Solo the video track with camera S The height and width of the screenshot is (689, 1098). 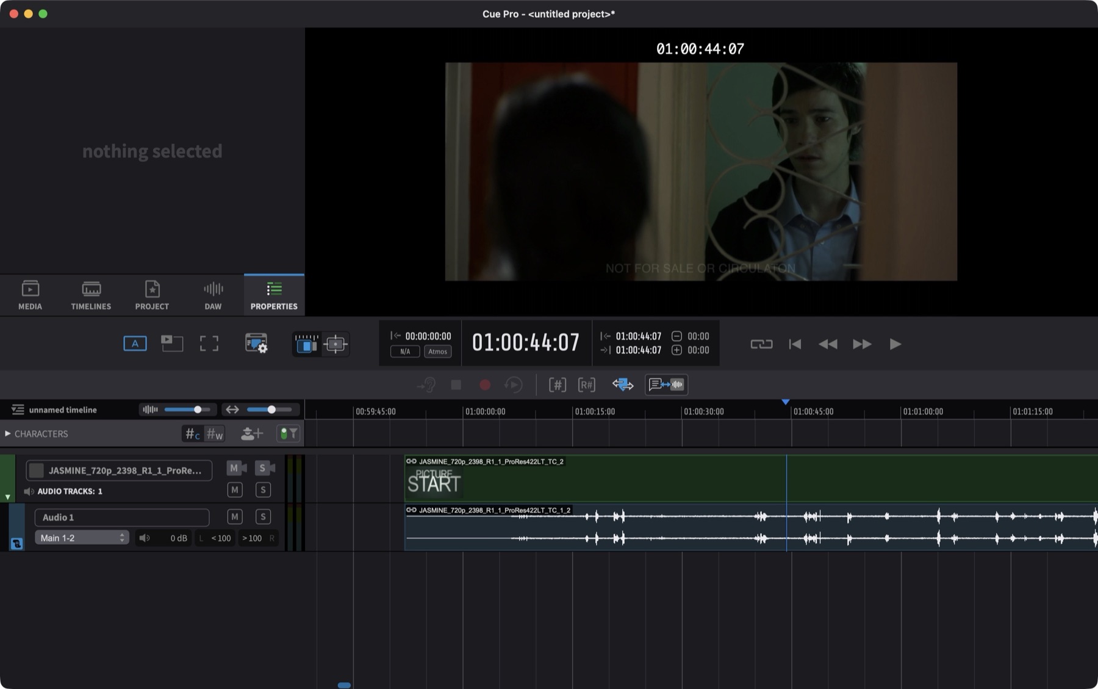coord(265,468)
